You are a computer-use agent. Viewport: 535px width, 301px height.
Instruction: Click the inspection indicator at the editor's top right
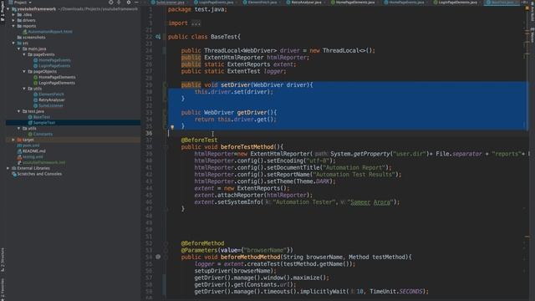pyautogui.click(x=527, y=8)
